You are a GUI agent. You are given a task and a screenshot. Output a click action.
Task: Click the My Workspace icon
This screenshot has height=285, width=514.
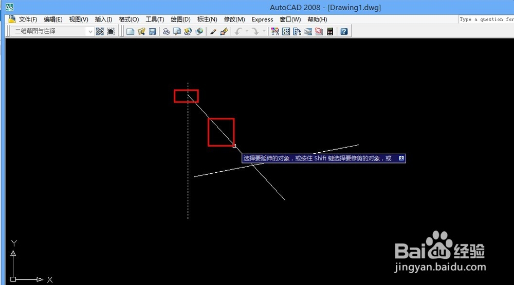click(x=111, y=31)
